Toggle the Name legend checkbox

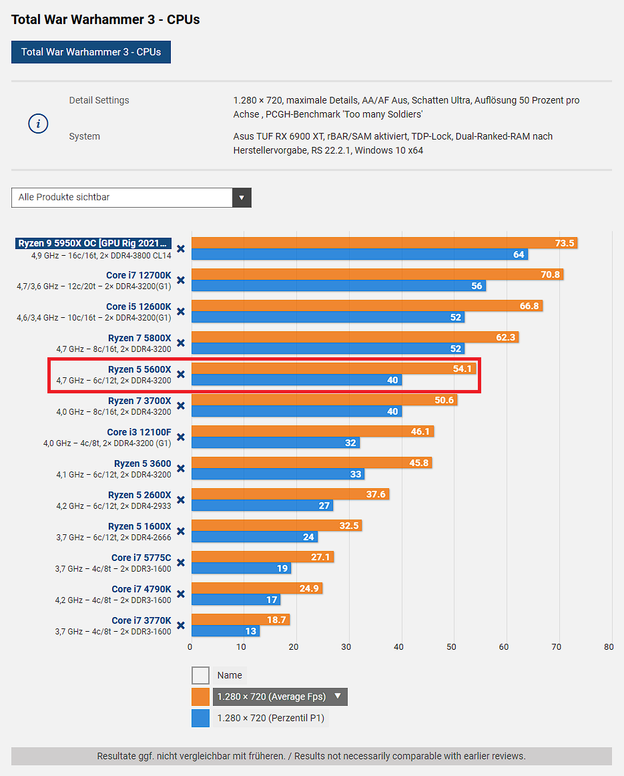(x=200, y=676)
